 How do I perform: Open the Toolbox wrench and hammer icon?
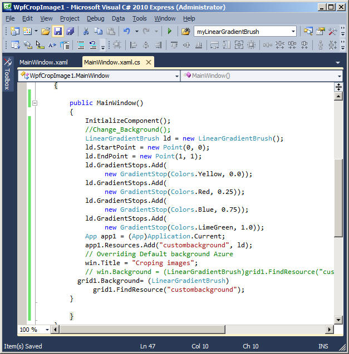pyautogui.click(x=332, y=31)
